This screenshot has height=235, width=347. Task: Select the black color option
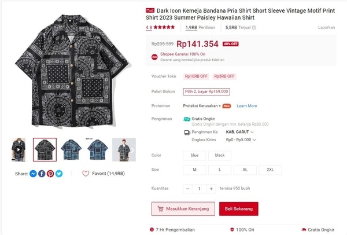(220, 156)
